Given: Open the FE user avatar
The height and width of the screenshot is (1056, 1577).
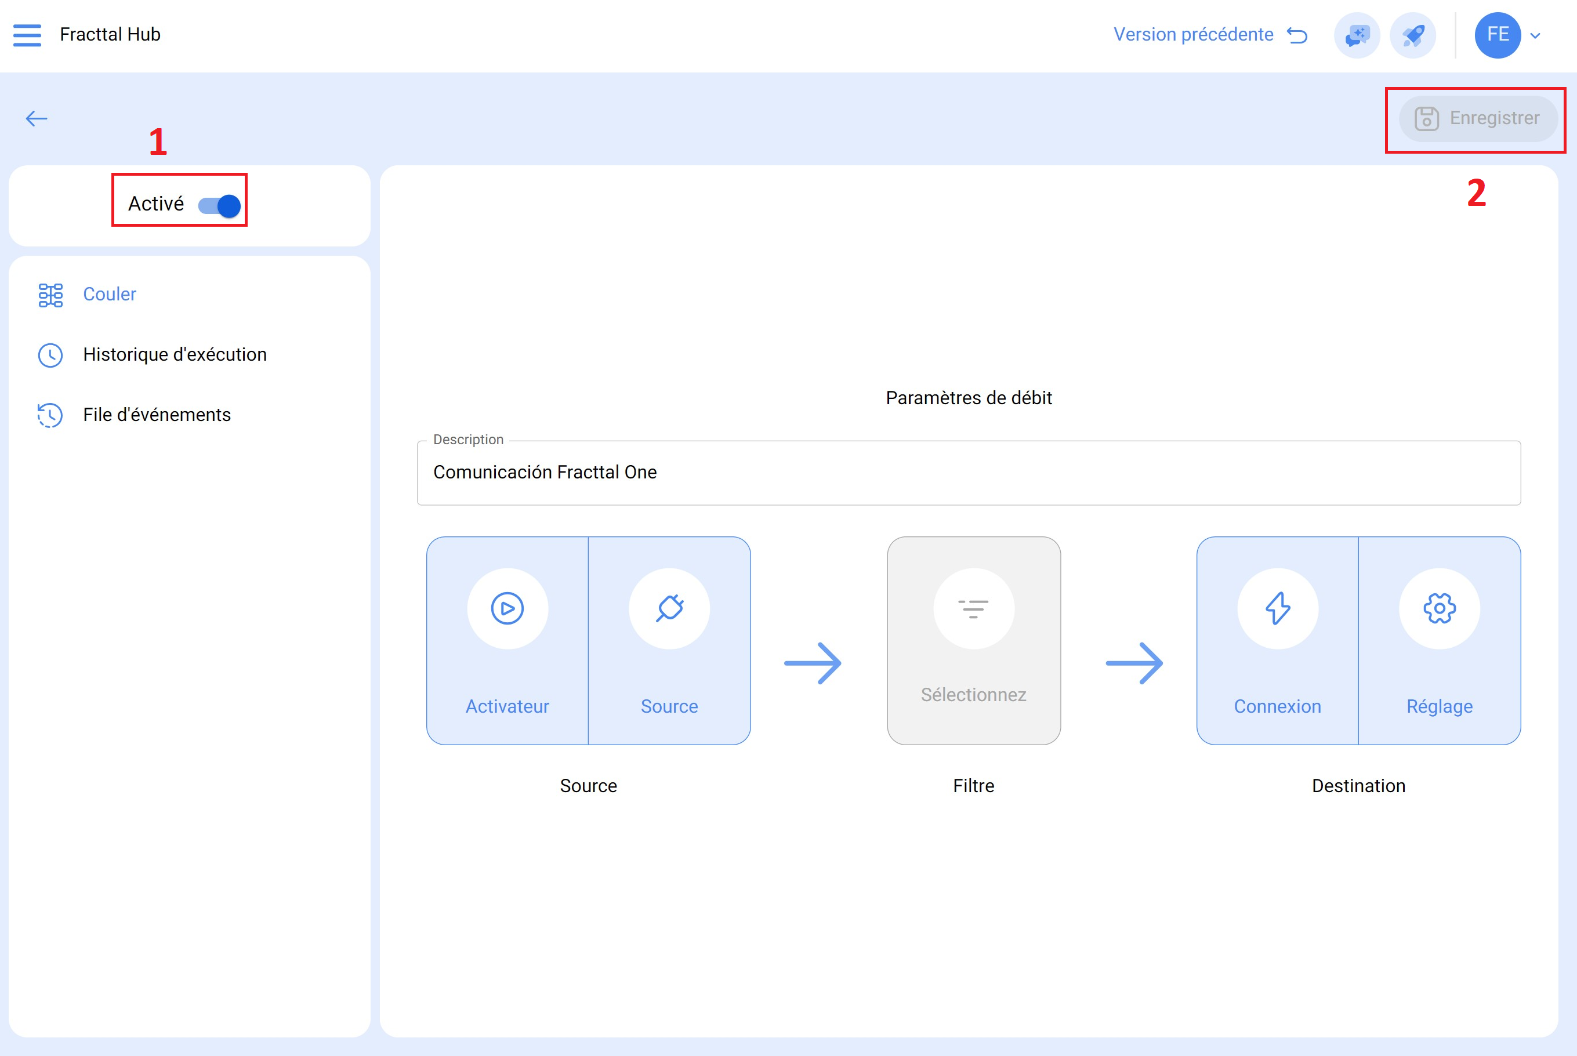Looking at the screenshot, I should pos(1498,35).
